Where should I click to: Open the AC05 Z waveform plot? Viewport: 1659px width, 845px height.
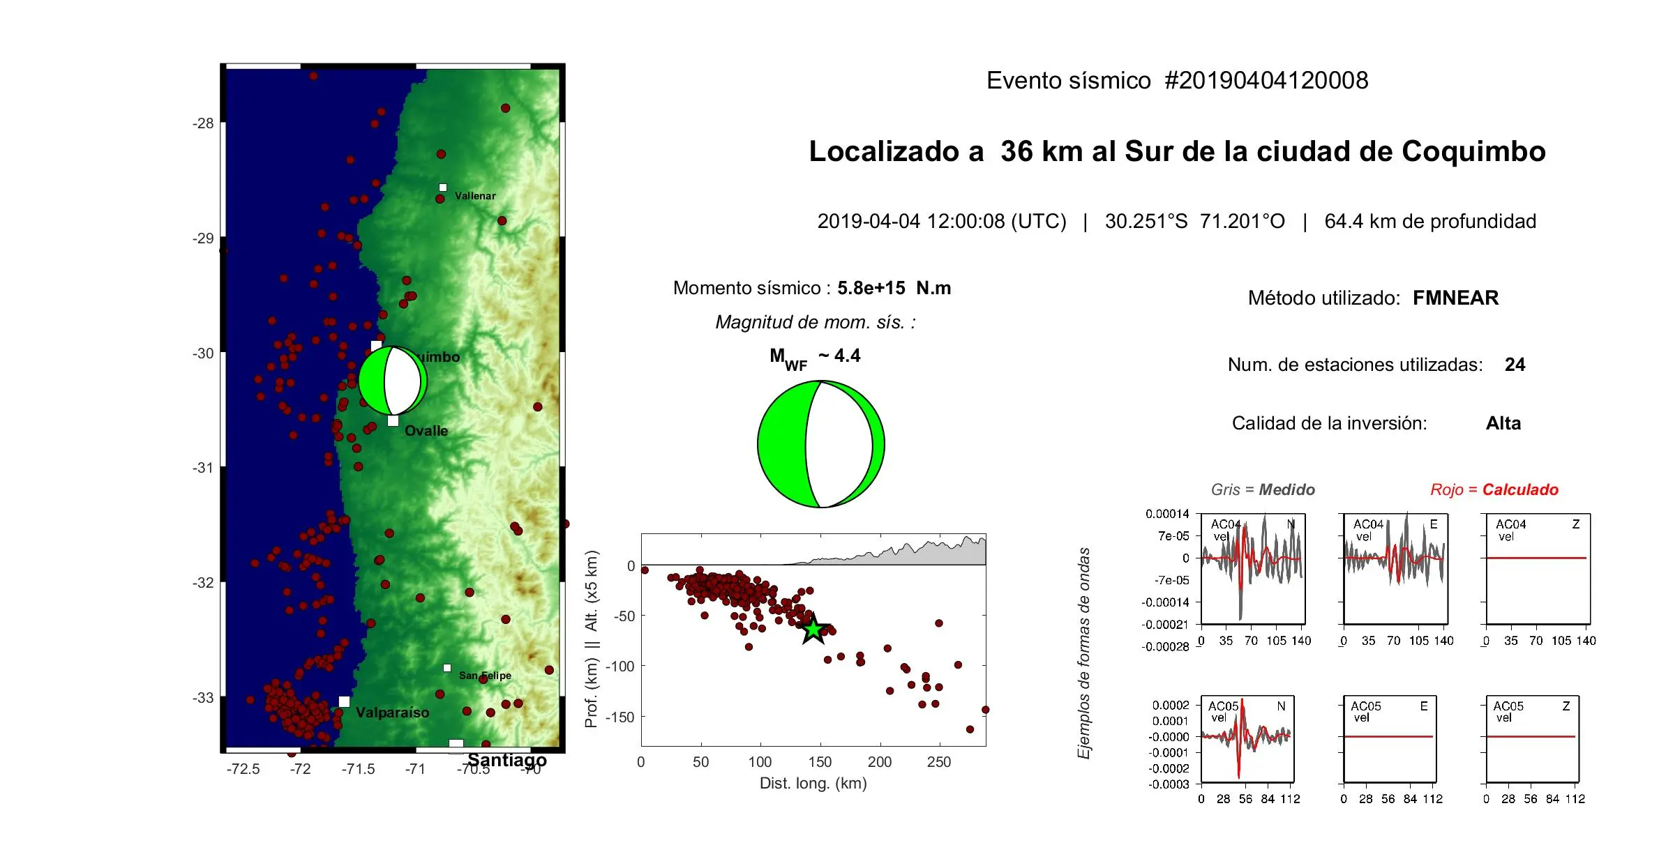point(1532,739)
